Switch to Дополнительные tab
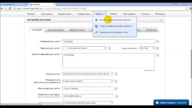The height and width of the screenshot is (108, 192). pyautogui.click(x=55, y=30)
